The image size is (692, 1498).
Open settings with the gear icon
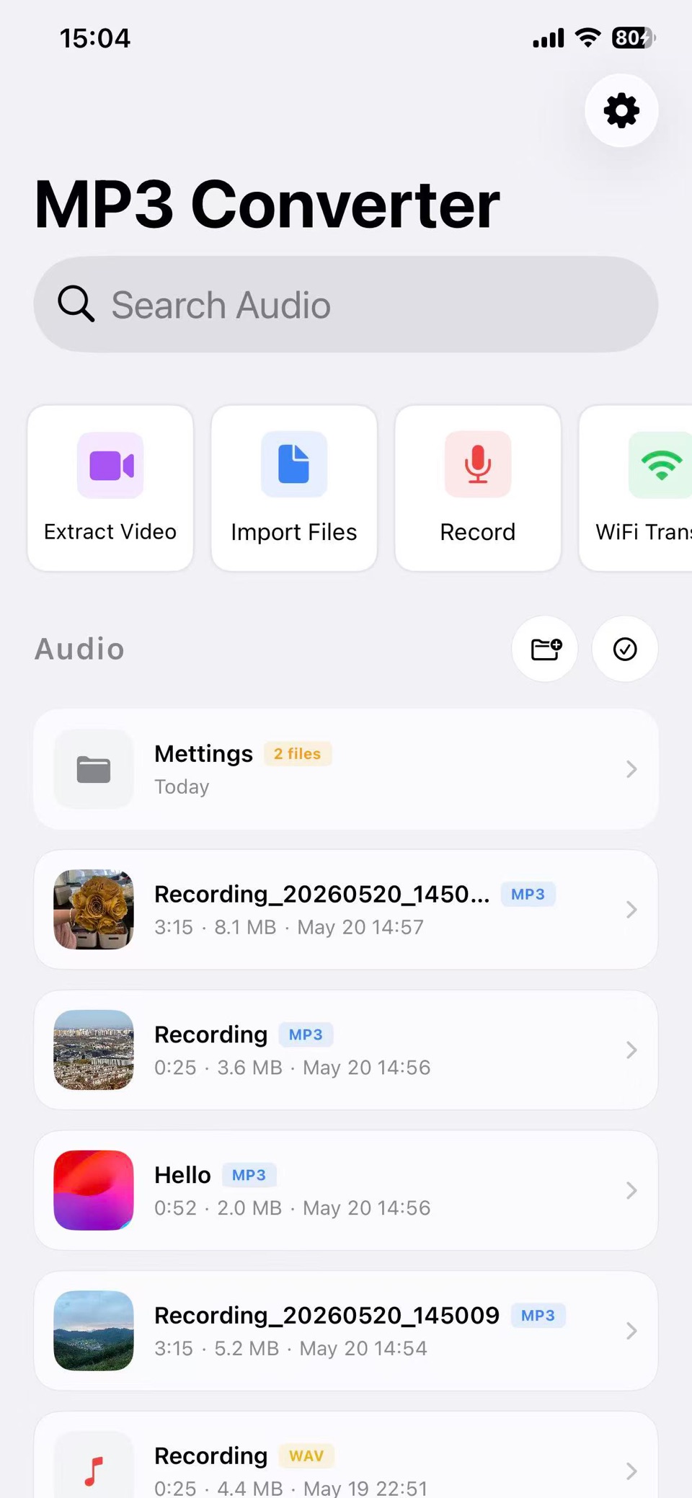[621, 111]
